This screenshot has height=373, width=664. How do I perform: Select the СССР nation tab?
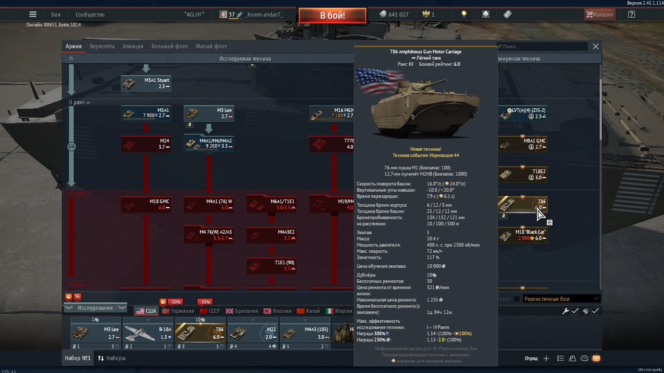[210, 311]
